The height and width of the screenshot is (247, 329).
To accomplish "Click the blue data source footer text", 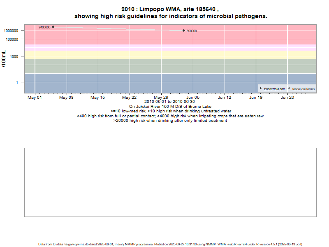I will (x=170, y=244).
